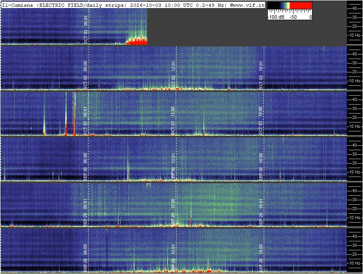
Task: Click the 10 Hz axis label beside SEP-30 strip
Action: pyautogui.click(x=355, y=172)
